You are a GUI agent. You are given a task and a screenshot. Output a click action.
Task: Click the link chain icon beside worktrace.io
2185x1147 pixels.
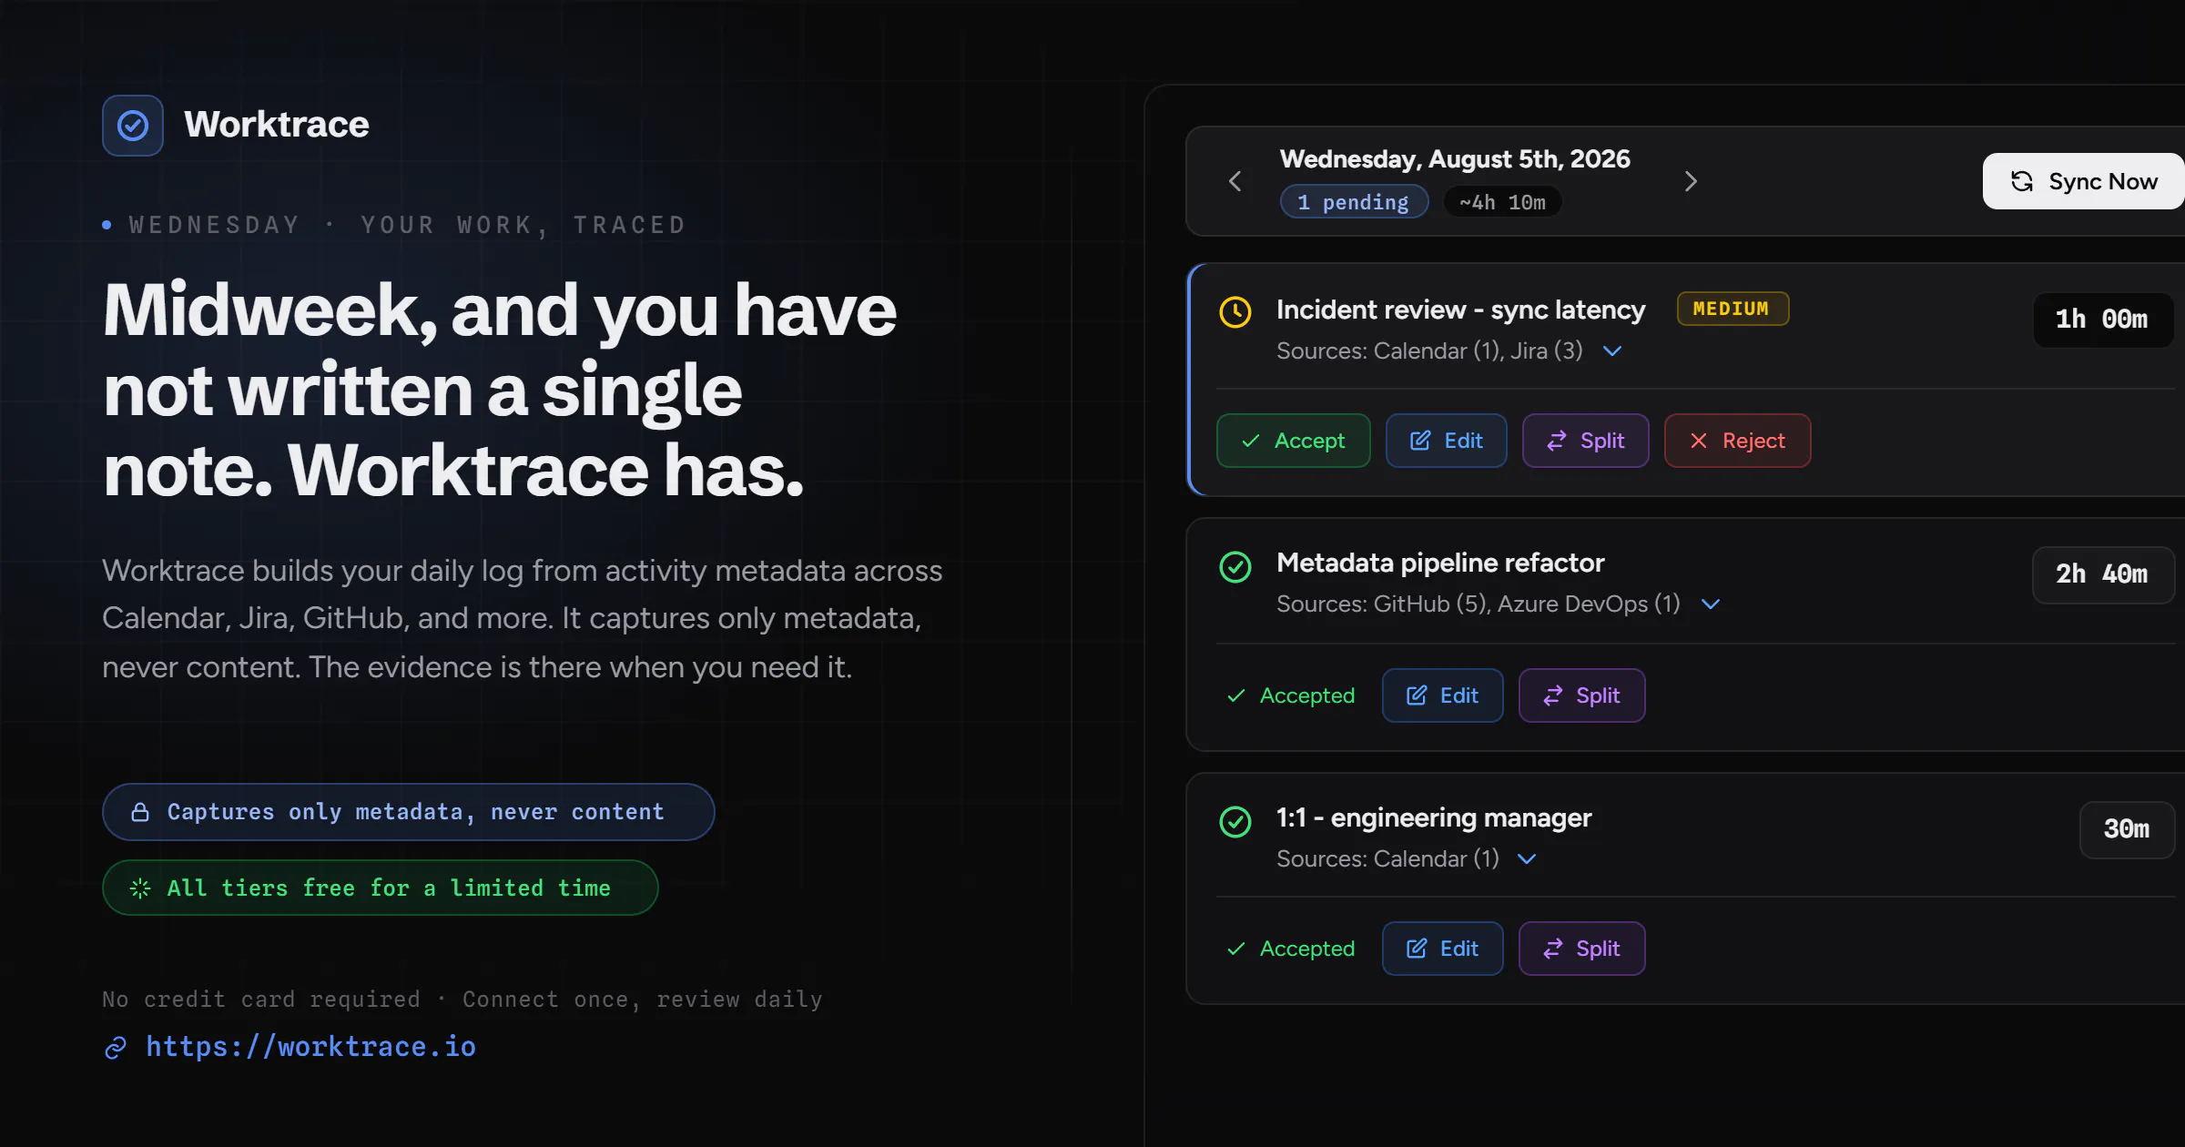tap(116, 1048)
